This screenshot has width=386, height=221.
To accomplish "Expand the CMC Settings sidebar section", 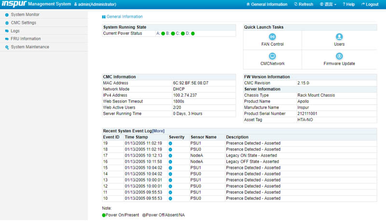I will pos(23,23).
